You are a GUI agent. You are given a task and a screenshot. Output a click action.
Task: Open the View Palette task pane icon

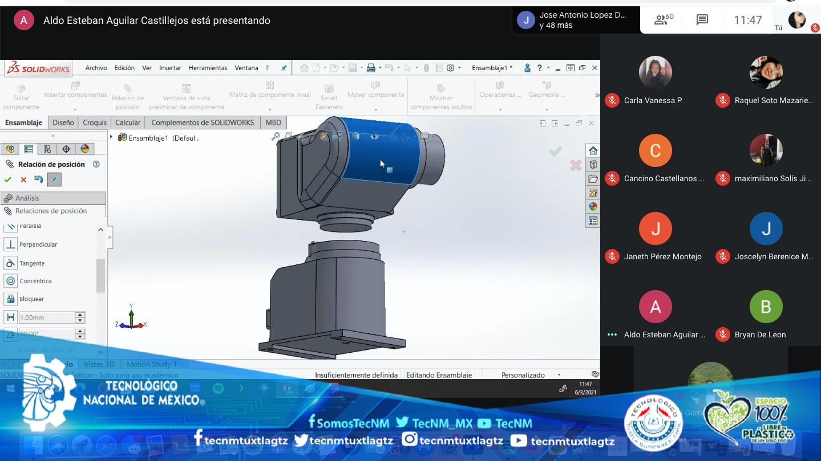click(x=593, y=193)
